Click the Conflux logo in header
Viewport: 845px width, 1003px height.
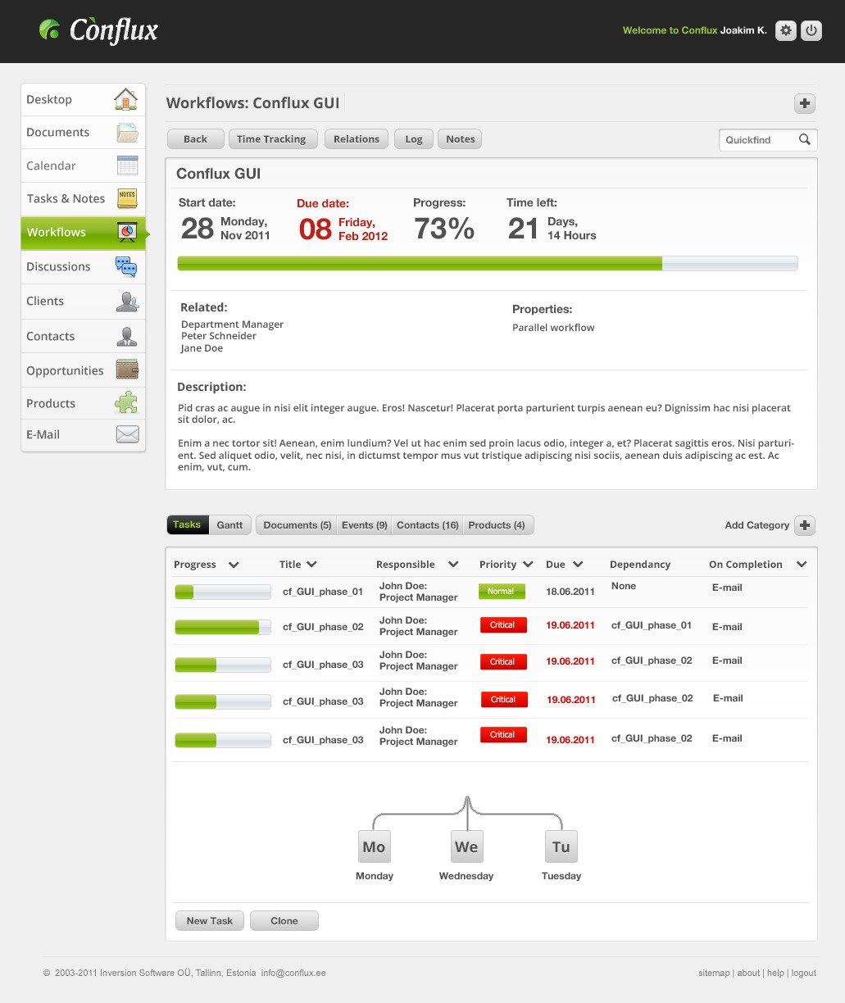coord(98,30)
